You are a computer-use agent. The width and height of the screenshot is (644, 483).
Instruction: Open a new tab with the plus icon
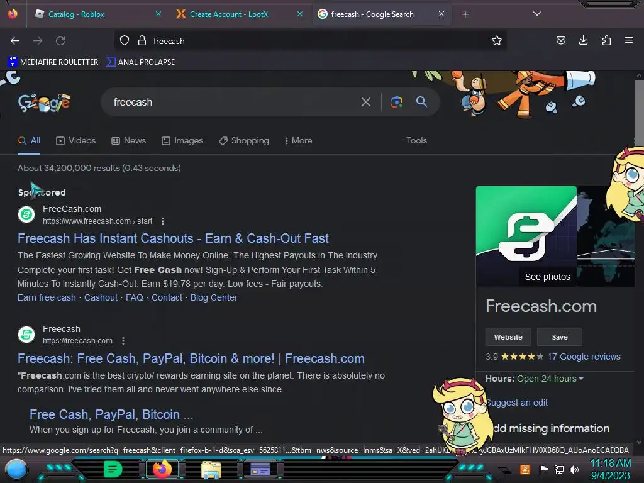(465, 14)
